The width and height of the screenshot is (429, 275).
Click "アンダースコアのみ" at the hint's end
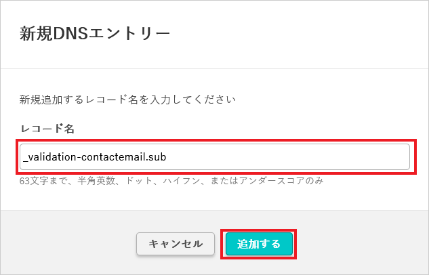pos(282,181)
